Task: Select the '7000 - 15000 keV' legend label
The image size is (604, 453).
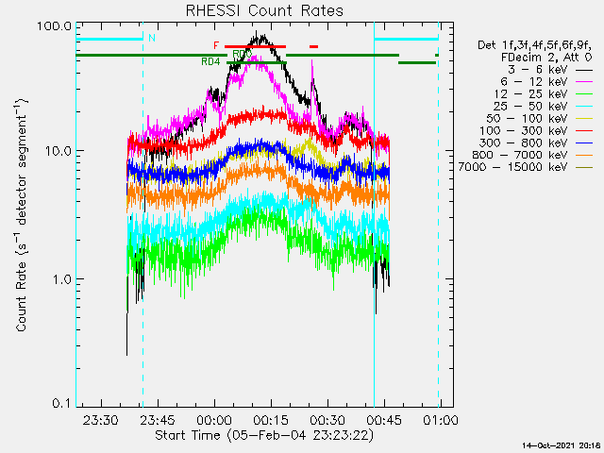Action: (512, 167)
